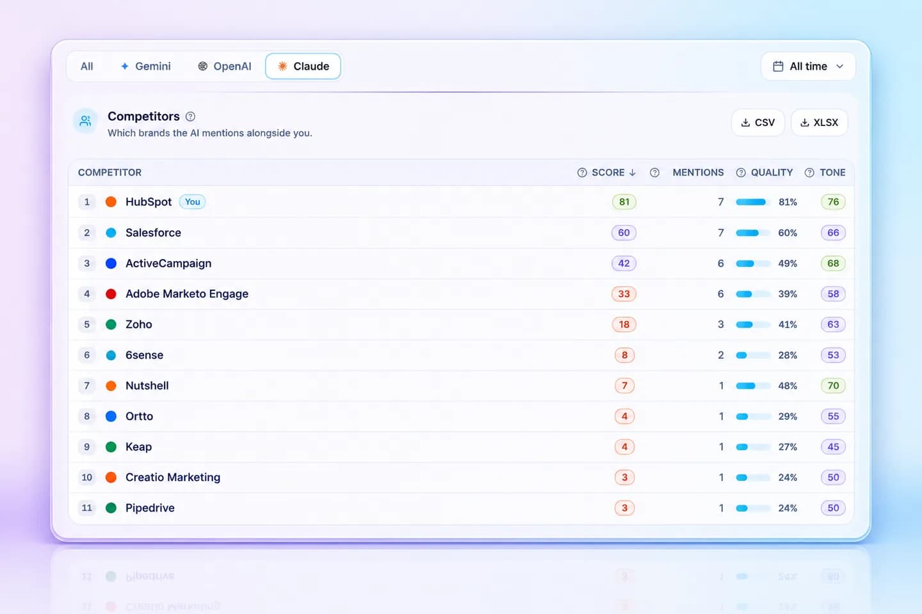Click Keap's tone badge 45
The height and width of the screenshot is (614, 922).
coord(833,447)
